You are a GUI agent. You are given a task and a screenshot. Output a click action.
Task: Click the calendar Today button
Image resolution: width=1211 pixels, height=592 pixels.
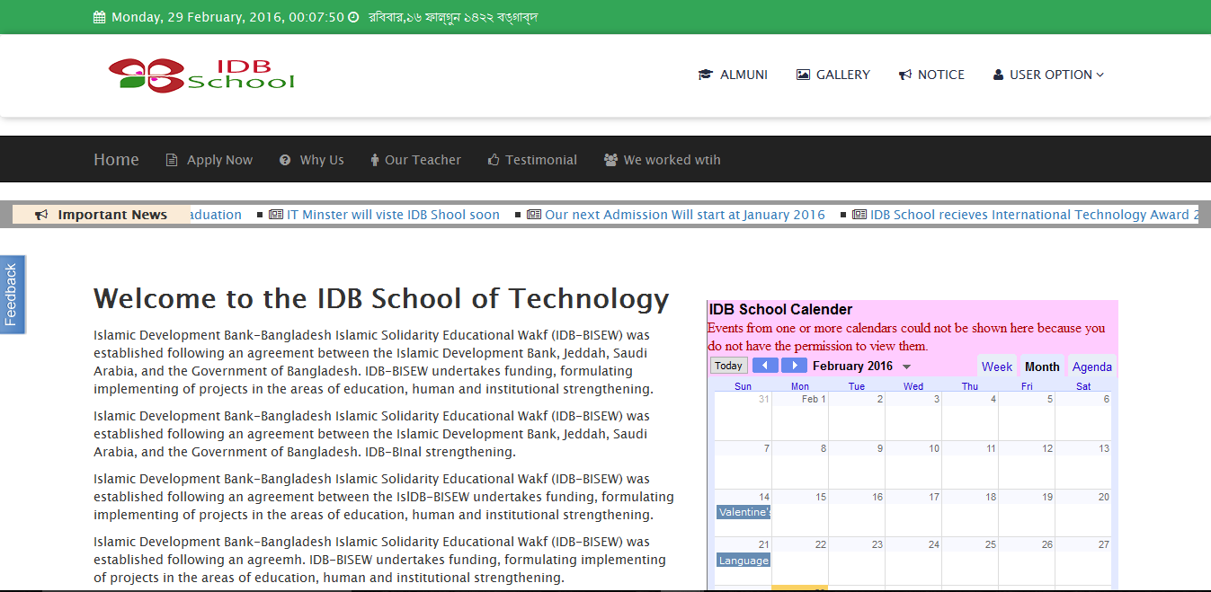(x=728, y=366)
